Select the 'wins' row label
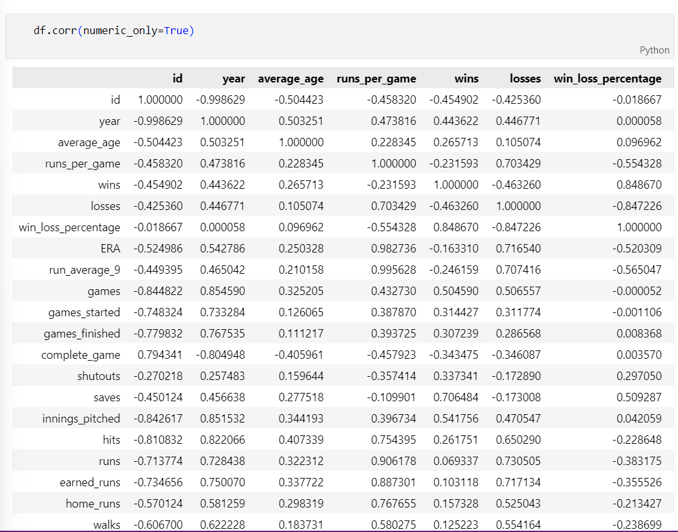Viewport: 678px width, 532px height. click(x=109, y=185)
